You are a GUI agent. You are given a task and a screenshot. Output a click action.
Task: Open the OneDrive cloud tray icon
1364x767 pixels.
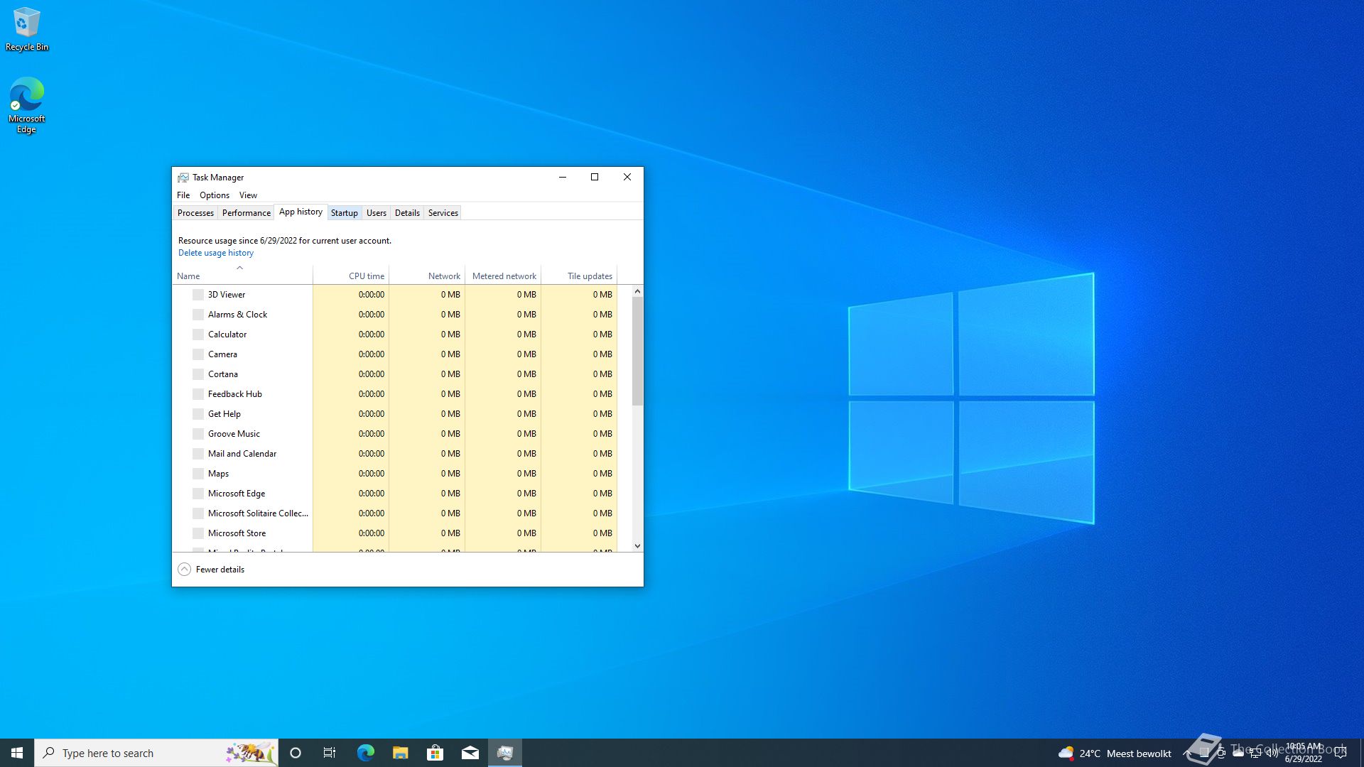pyautogui.click(x=1238, y=753)
